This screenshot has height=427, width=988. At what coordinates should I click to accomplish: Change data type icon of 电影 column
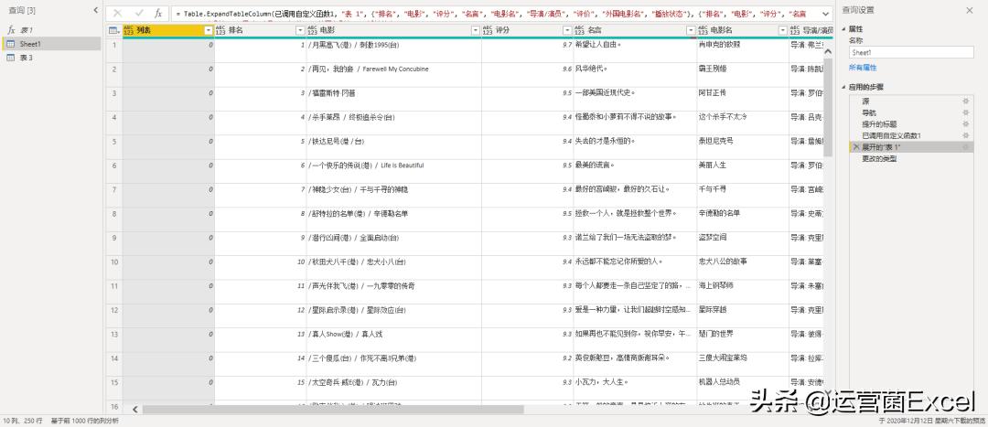[313, 30]
